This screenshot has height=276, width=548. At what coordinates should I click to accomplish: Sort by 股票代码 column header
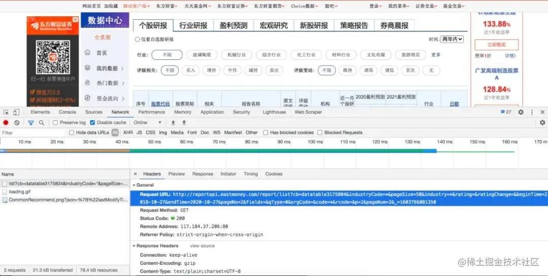coord(160,104)
